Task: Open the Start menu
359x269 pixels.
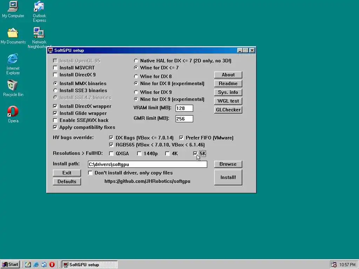Action: (10, 265)
